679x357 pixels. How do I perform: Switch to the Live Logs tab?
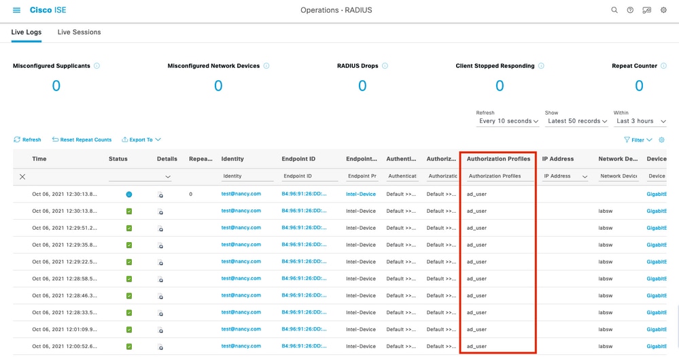[27, 32]
